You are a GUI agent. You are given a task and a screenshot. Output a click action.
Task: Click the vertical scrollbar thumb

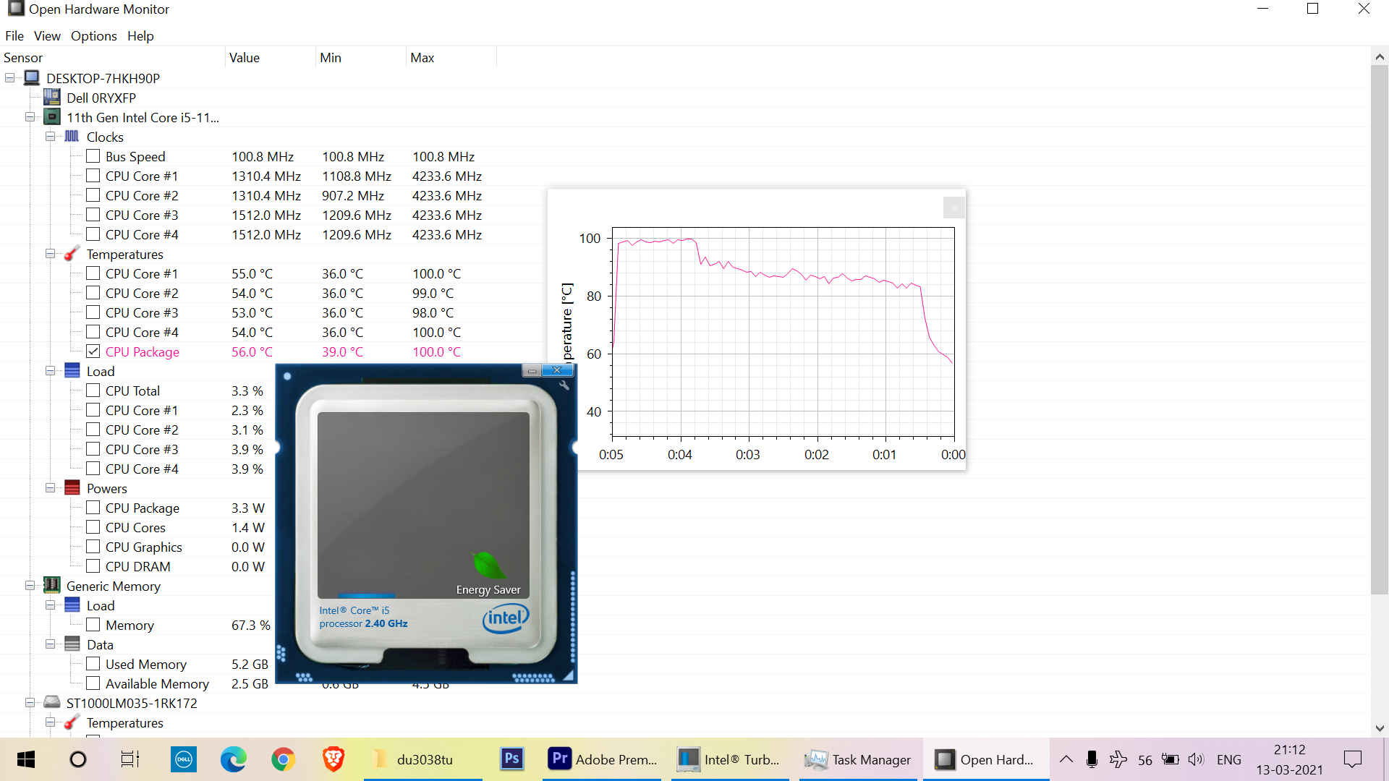click(1379, 329)
